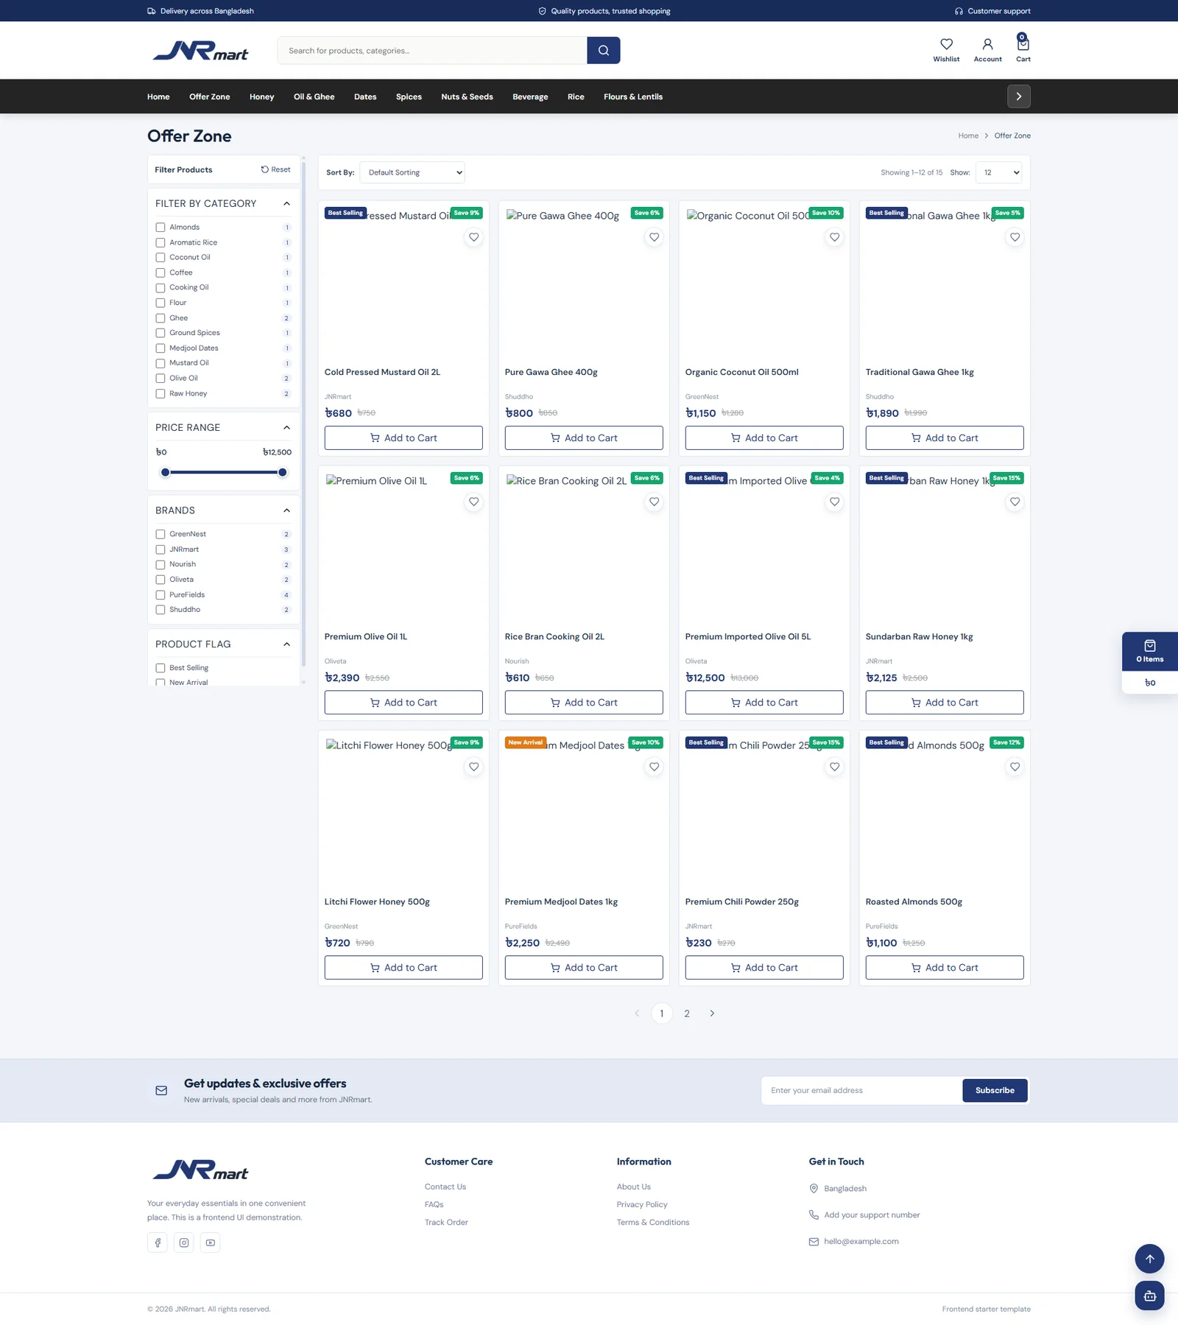This screenshot has height=1325, width=1178.
Task: Collapse the Price Range section
Action: pos(286,427)
